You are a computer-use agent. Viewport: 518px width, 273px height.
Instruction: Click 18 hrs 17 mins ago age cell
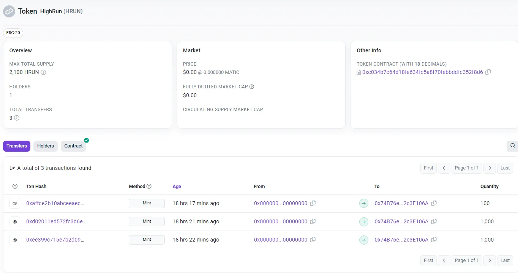[196, 203]
